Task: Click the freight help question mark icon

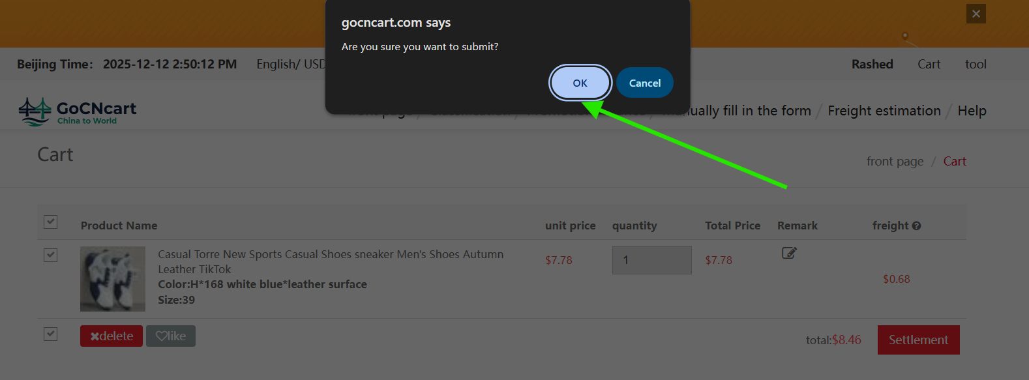Action: click(x=917, y=225)
